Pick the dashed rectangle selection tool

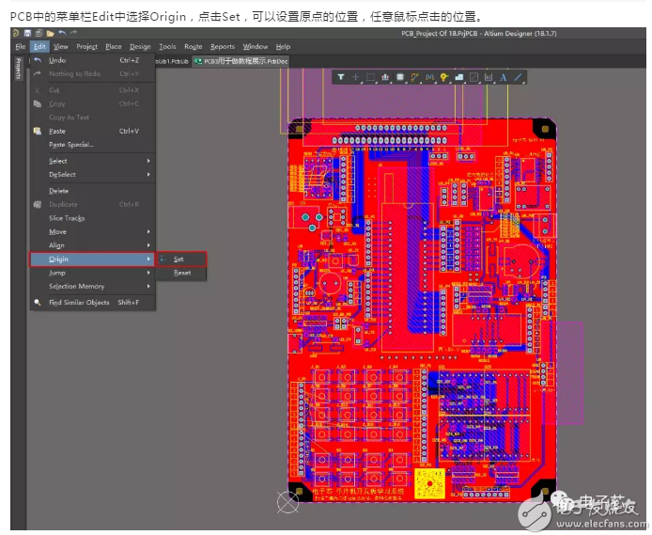370,77
